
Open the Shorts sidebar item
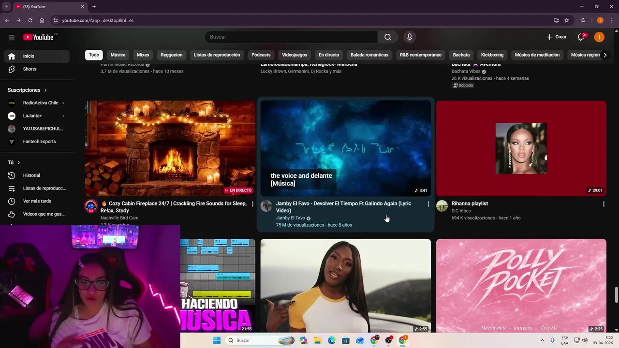coord(37,69)
